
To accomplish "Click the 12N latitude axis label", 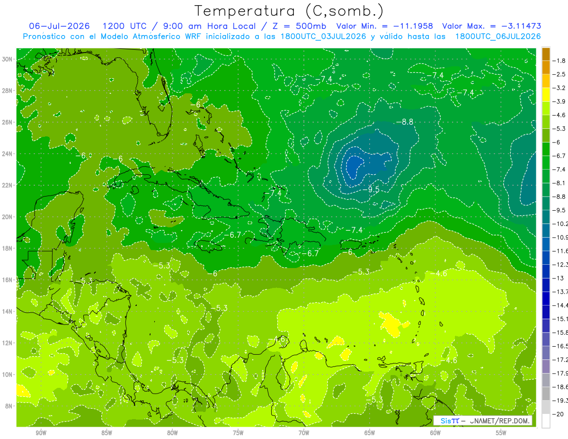I will click(8, 343).
